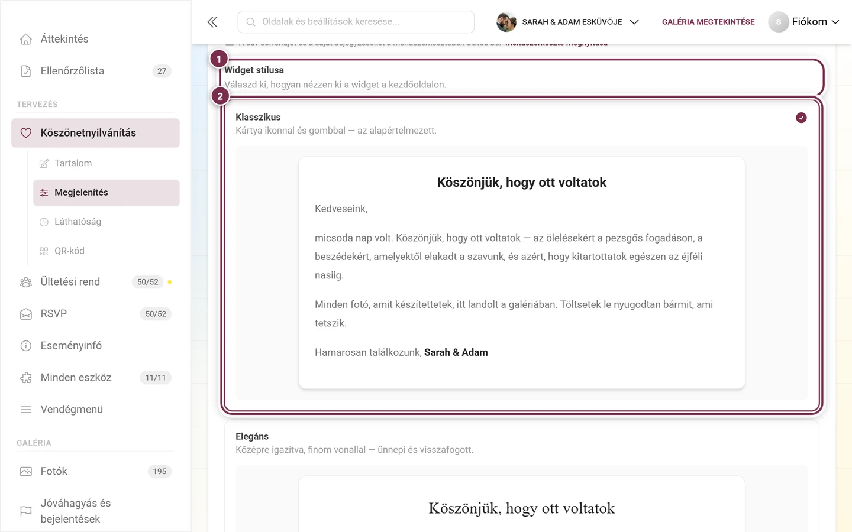Click the puzzle piece icon beside Minden eszköz
The width and height of the screenshot is (852, 532).
pyautogui.click(x=26, y=378)
